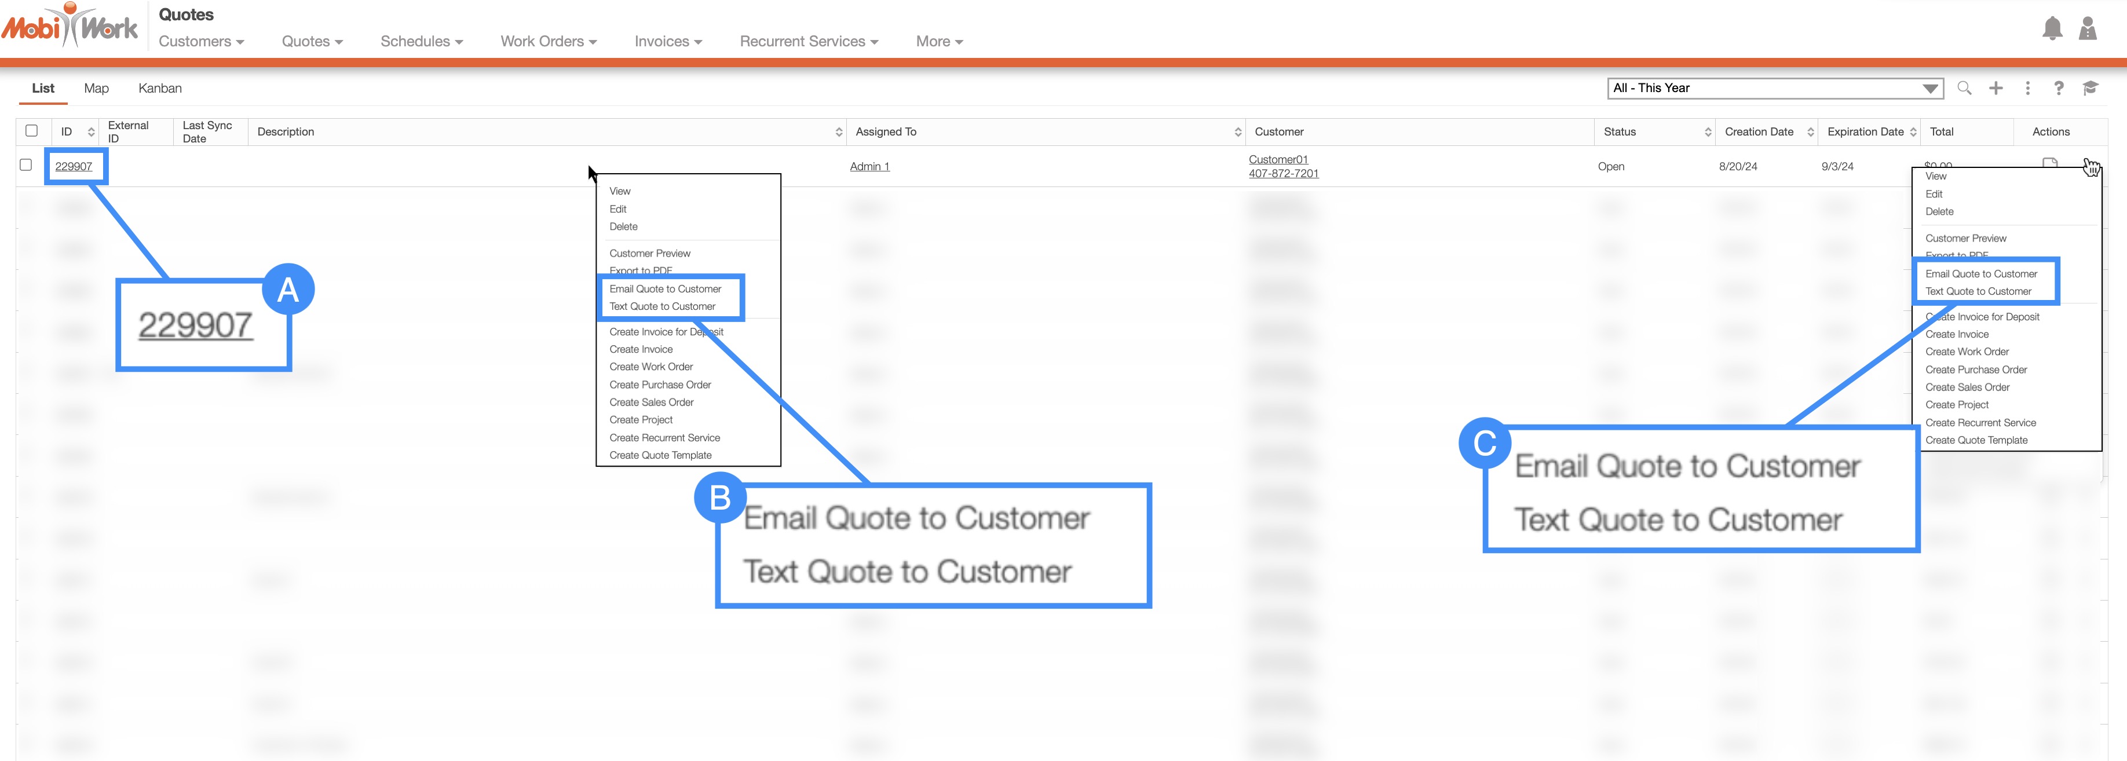Toggle the select-all checkbox in header
This screenshot has width=2127, height=761.
pos(31,130)
